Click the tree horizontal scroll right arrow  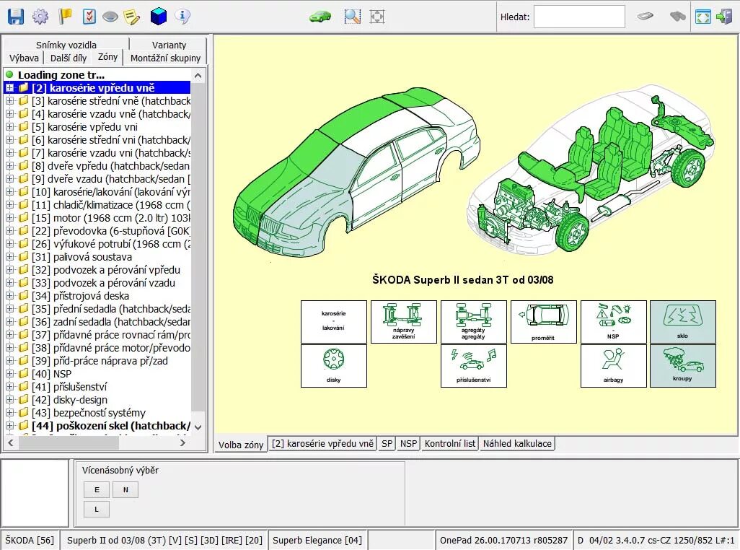tap(183, 443)
